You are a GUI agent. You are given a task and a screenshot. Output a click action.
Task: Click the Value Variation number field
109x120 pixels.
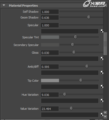click(x=50, y=109)
